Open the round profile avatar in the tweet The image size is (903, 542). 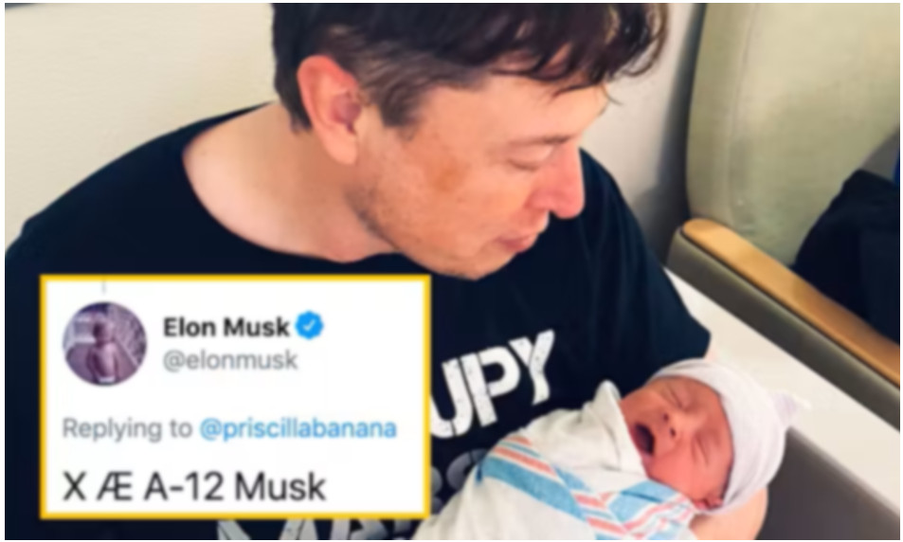(x=104, y=344)
